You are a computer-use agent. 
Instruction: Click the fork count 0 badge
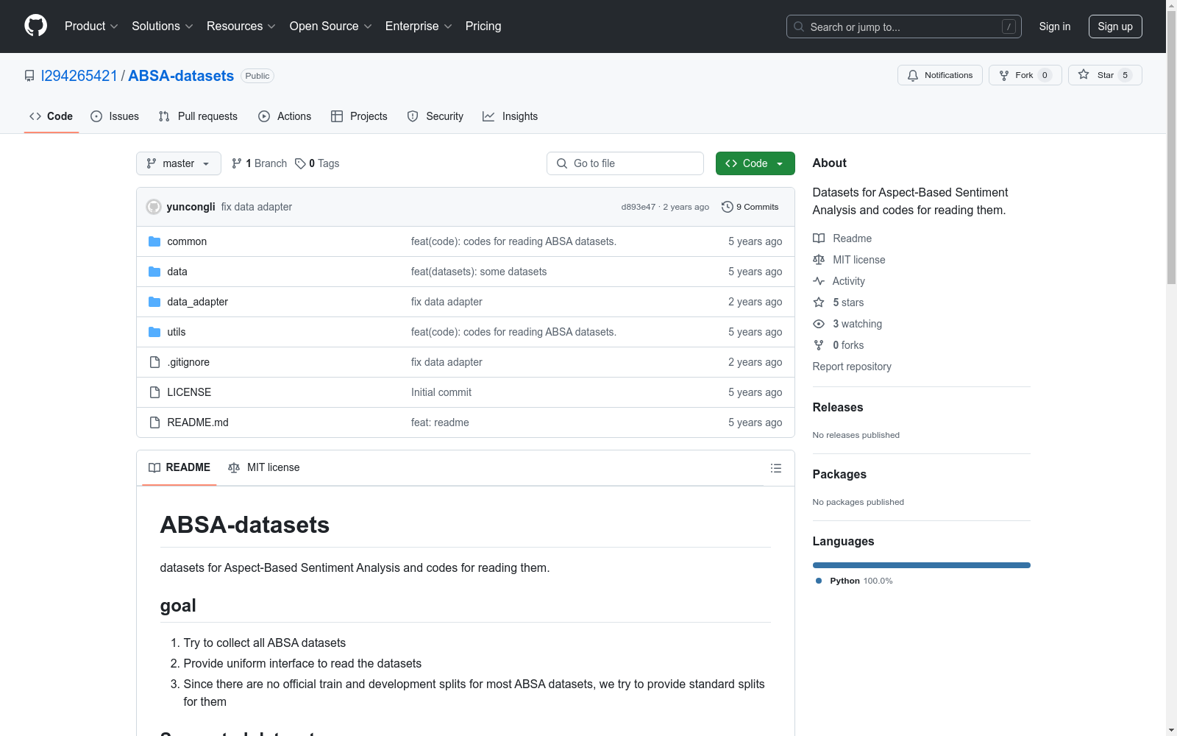coord(1045,75)
